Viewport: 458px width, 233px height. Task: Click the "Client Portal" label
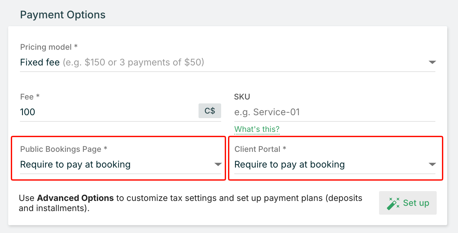[260, 149]
